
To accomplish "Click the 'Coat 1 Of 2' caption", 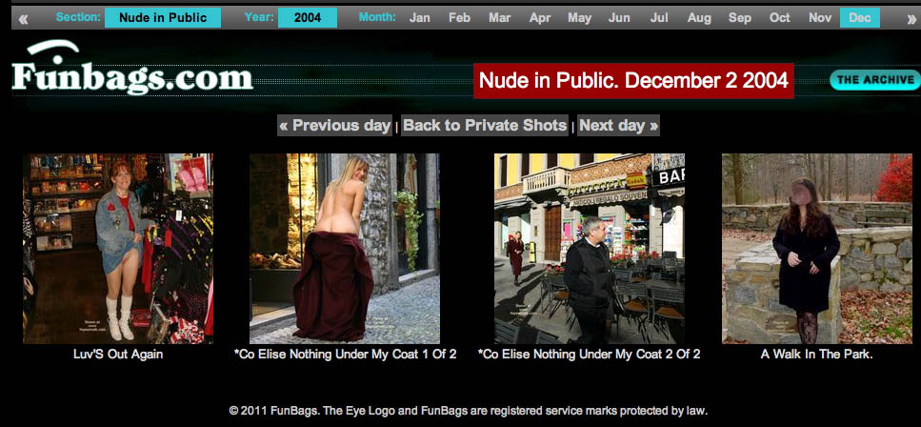I will point(345,355).
